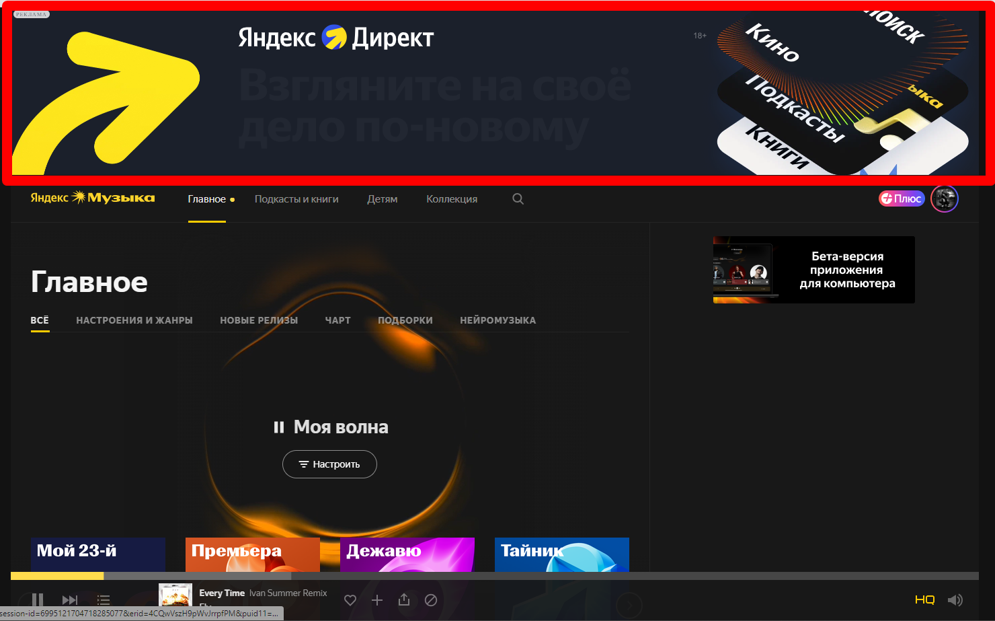Click the Моя волна title
This screenshot has height=621, width=995.
(341, 427)
